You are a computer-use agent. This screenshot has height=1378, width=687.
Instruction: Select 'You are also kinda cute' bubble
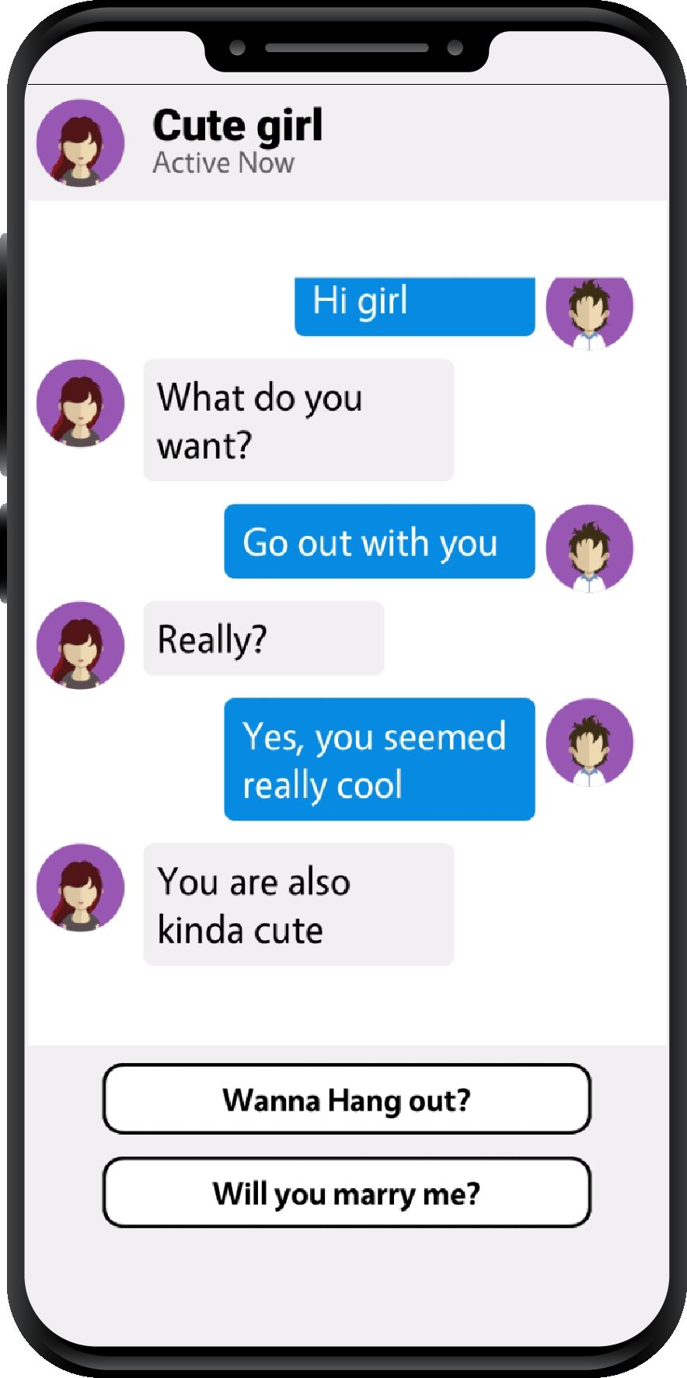(298, 904)
